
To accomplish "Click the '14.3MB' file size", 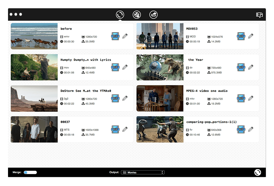I will click(216, 42).
